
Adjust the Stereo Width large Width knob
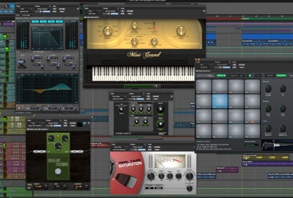160,124
